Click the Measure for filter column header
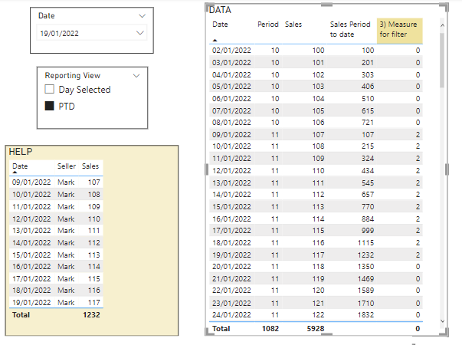This screenshot has width=462, height=345. pos(399,29)
